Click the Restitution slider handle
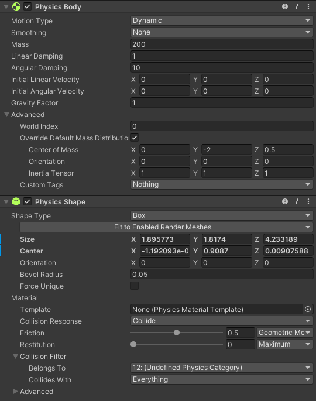316x401 pixels. [133, 344]
